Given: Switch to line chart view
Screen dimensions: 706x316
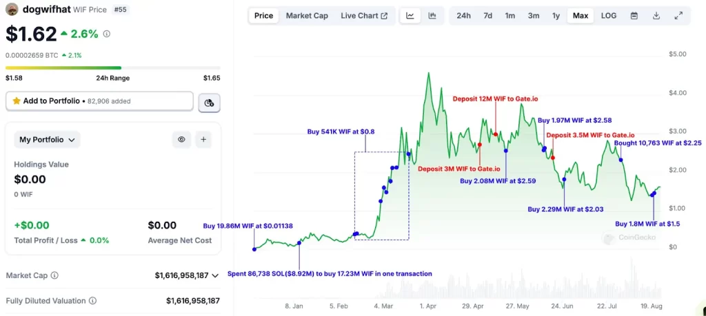Looking at the screenshot, I should click(x=410, y=16).
